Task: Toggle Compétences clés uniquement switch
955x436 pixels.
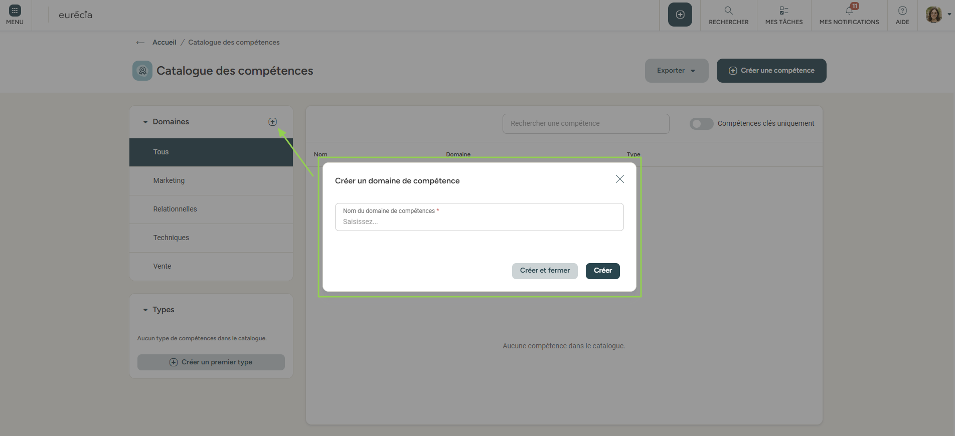Action: 701,124
